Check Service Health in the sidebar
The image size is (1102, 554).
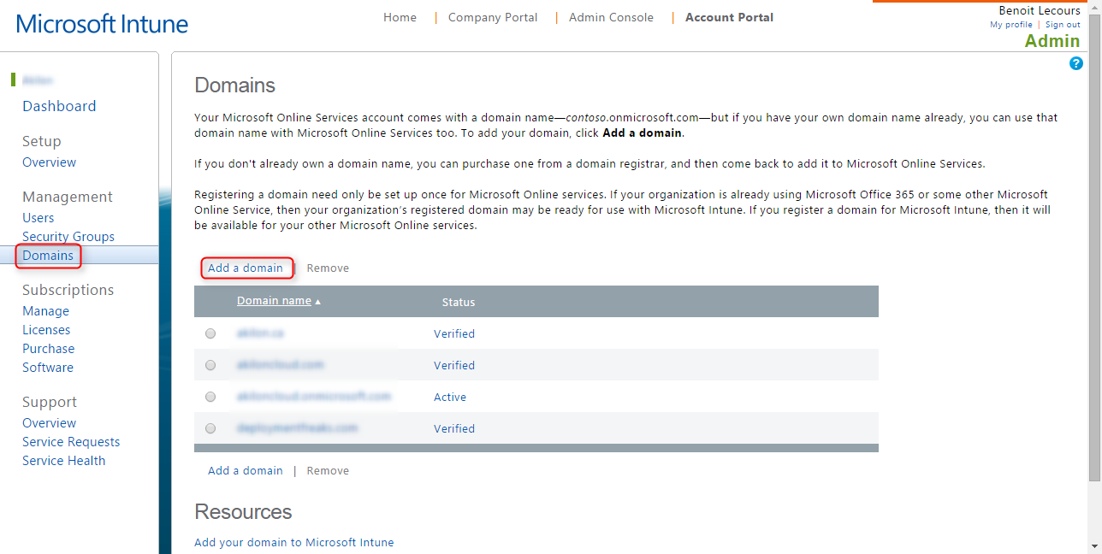click(64, 461)
